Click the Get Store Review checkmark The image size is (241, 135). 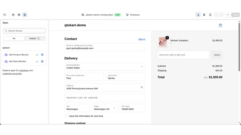tap(37, 61)
